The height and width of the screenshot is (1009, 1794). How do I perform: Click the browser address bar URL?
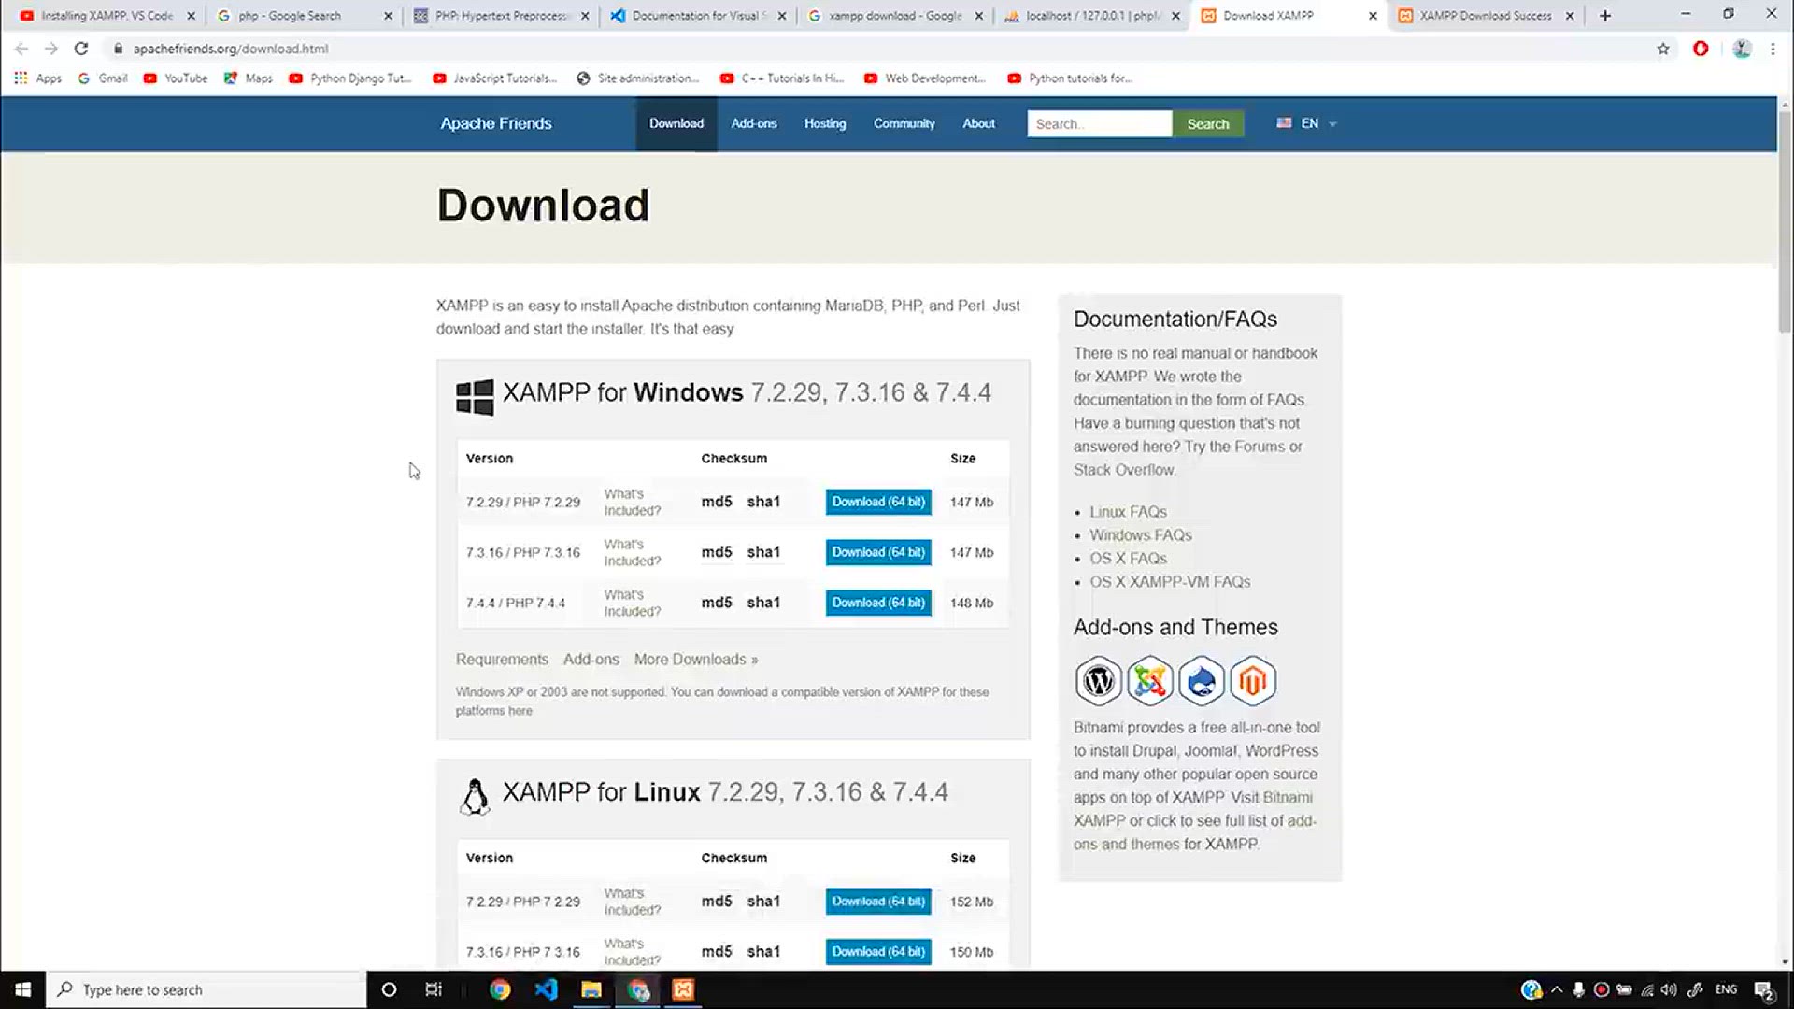(230, 49)
